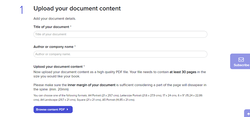The width and height of the screenshot is (250, 117).
Task: Click the bold "at least 30 pages" text
Action: (183, 72)
